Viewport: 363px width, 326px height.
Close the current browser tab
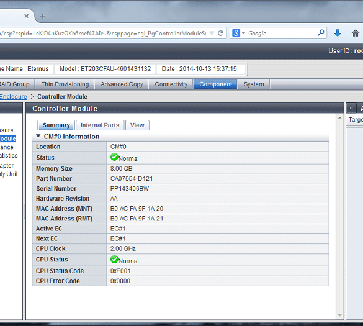click(x=27, y=16)
